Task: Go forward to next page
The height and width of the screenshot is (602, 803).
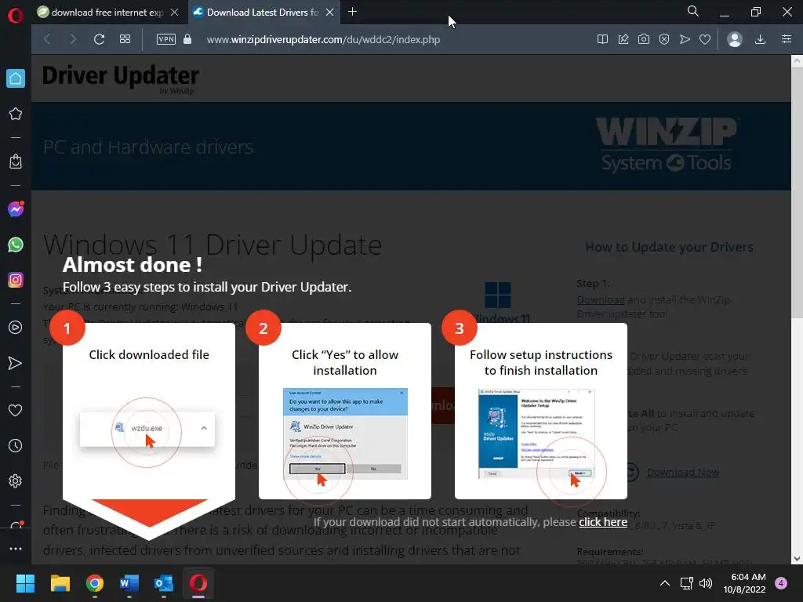Action: pos(73,39)
